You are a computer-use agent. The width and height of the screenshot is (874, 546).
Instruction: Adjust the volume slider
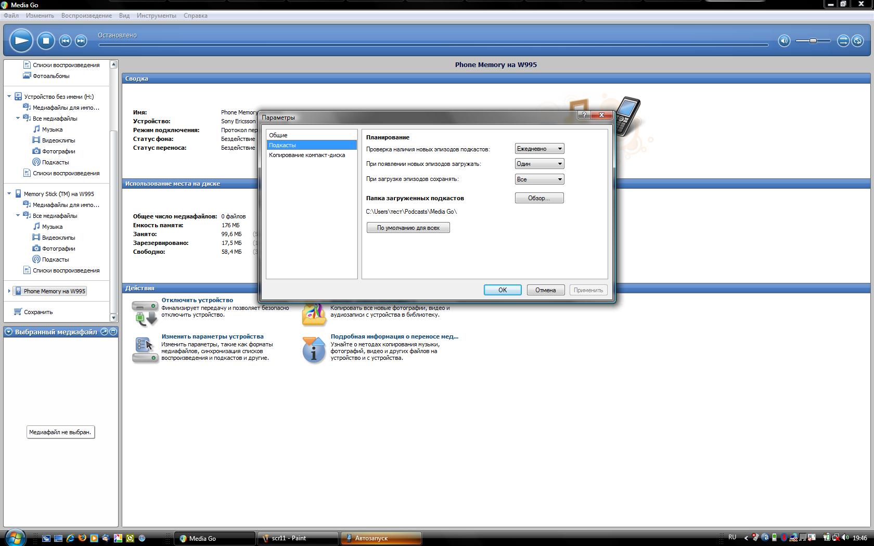click(813, 41)
